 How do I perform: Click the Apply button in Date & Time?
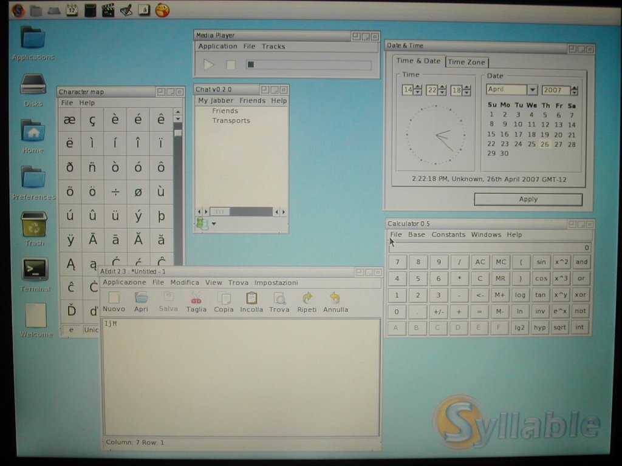(x=528, y=199)
